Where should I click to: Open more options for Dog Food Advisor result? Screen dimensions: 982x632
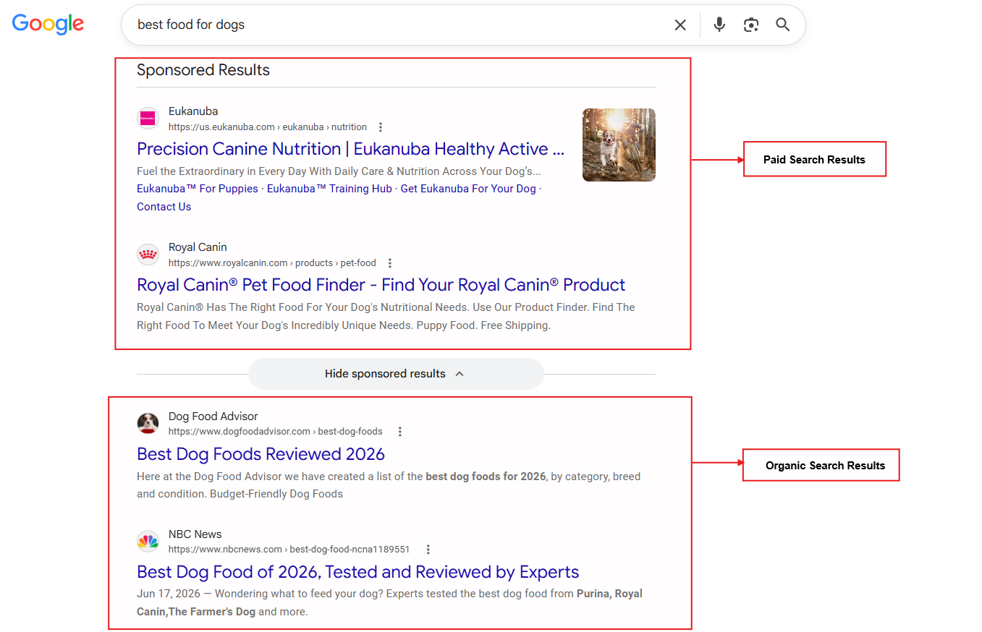399,432
